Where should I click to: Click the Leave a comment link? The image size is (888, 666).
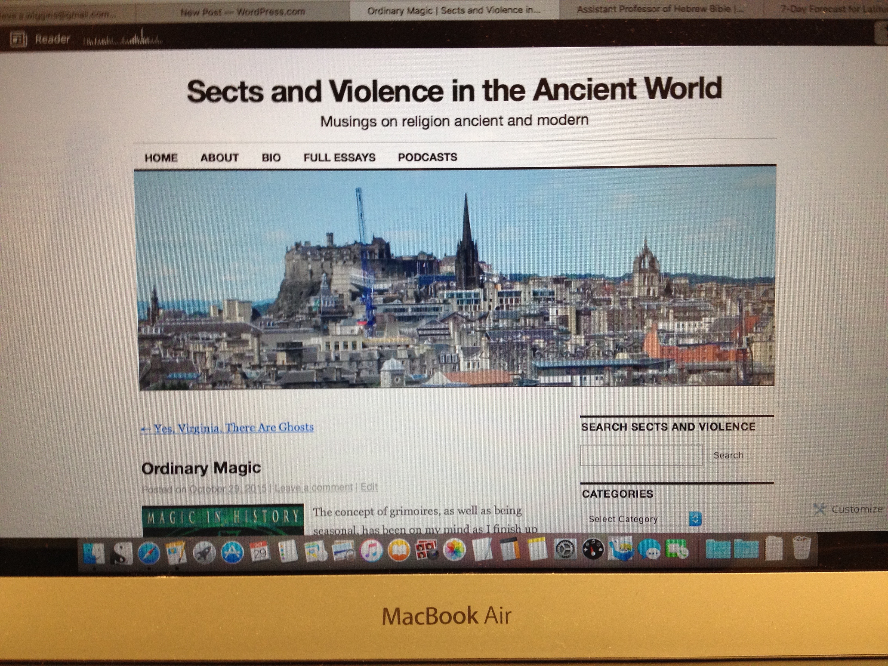[x=313, y=487]
